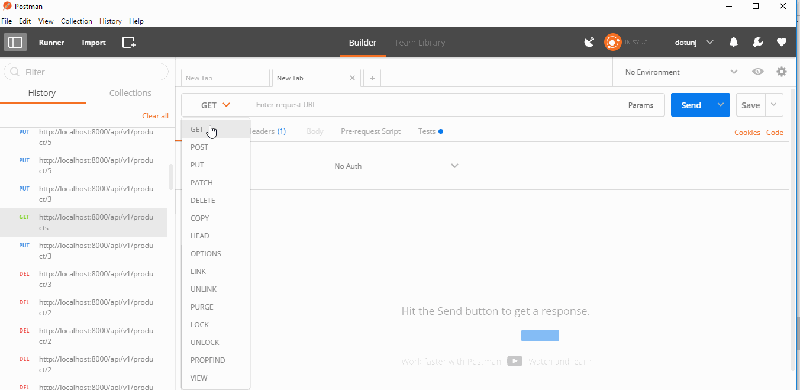Open the Code link
Viewport: 800px width, 390px height.
pyautogui.click(x=775, y=133)
